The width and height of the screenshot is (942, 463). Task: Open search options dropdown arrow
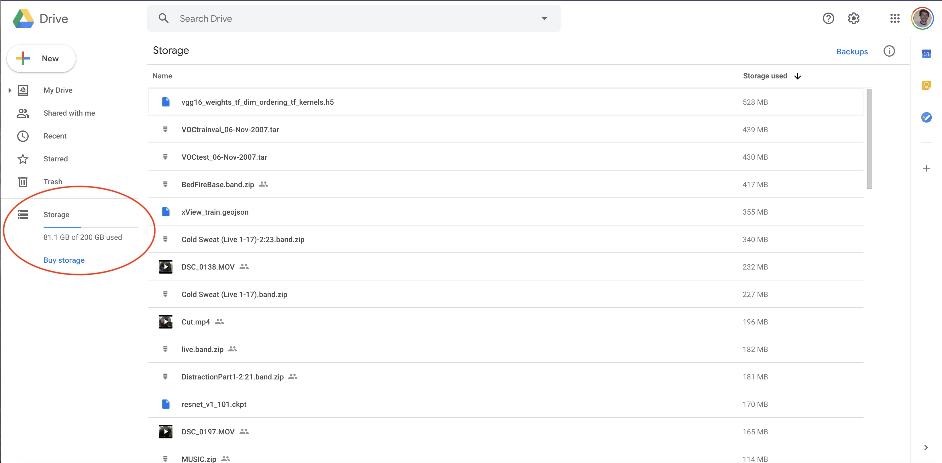pyautogui.click(x=544, y=18)
